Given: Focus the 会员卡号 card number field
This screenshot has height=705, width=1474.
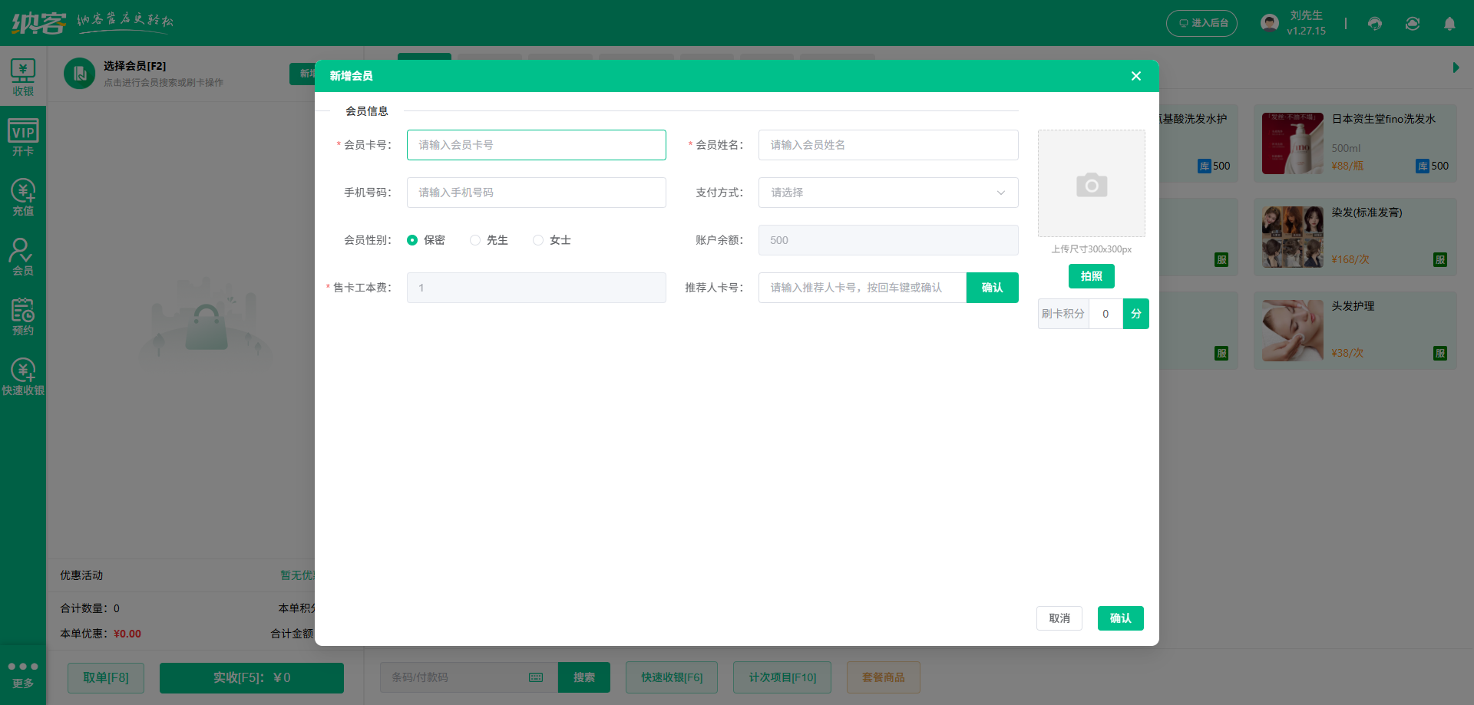Looking at the screenshot, I should pyautogui.click(x=536, y=145).
